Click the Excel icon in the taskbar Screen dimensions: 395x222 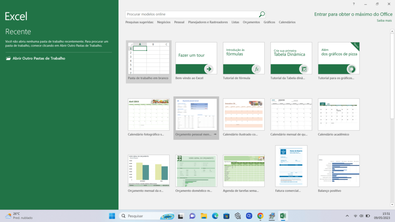[x=283, y=216]
